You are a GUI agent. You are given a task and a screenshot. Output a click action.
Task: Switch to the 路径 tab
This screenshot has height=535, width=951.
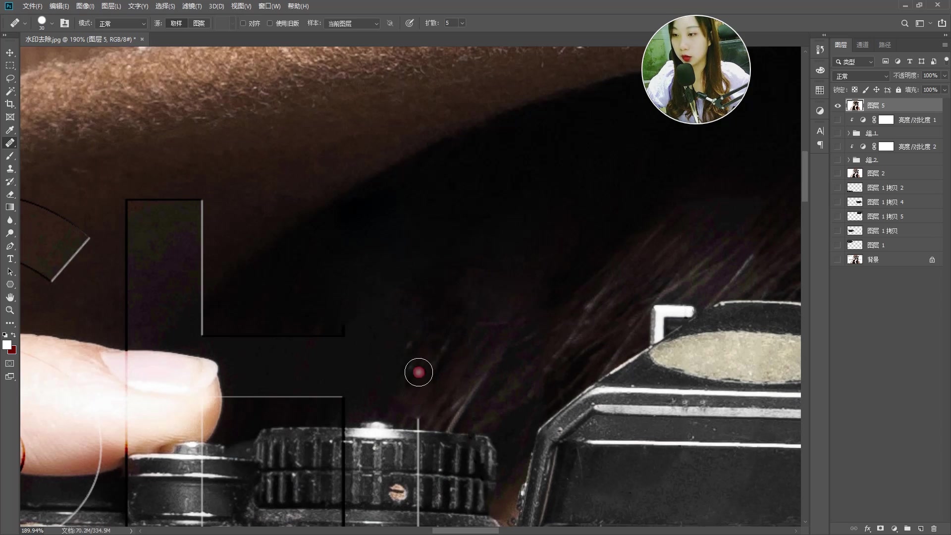pyautogui.click(x=885, y=45)
